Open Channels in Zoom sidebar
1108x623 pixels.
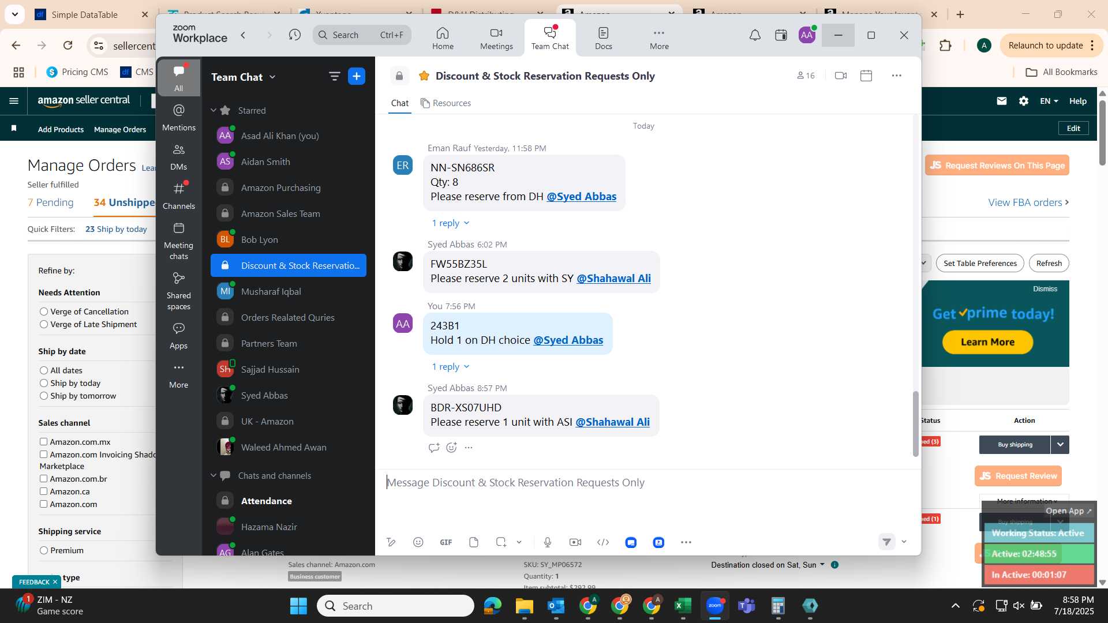coord(179,196)
